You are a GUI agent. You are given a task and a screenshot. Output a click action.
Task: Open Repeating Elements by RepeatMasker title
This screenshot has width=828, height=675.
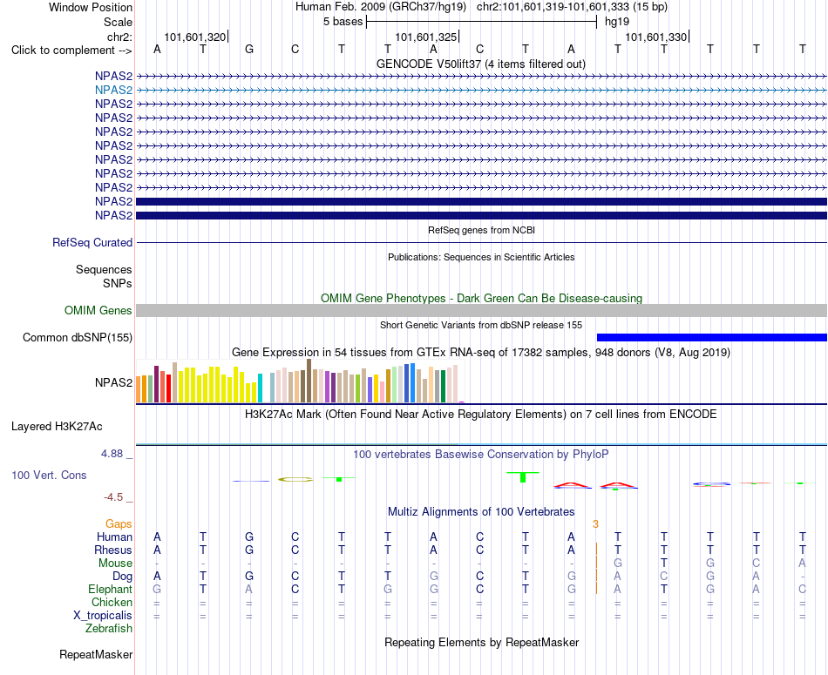(481, 642)
